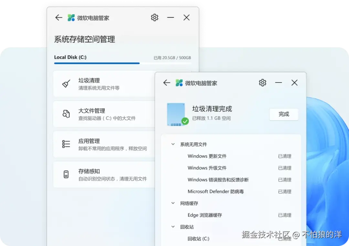Click 回收站 group label
Viewport: 349px width, 246px height.
187,227
